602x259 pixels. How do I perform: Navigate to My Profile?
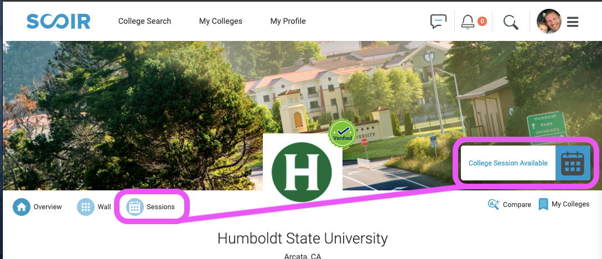288,22
